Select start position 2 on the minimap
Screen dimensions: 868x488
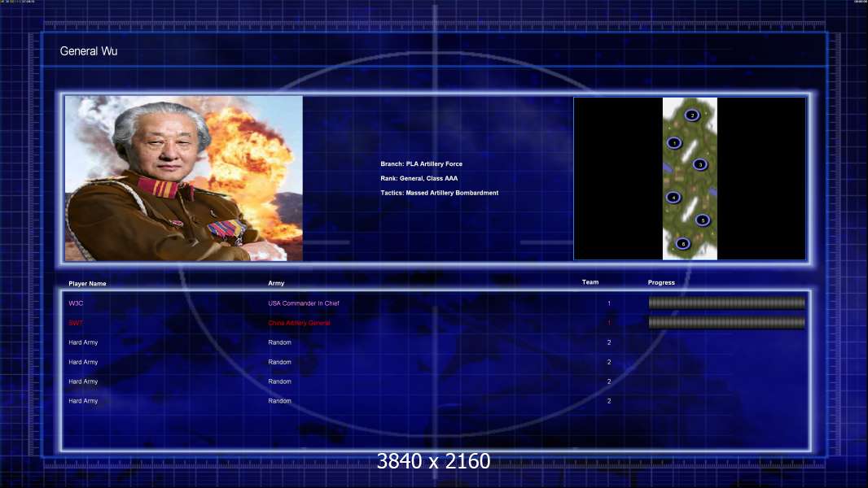click(x=692, y=115)
